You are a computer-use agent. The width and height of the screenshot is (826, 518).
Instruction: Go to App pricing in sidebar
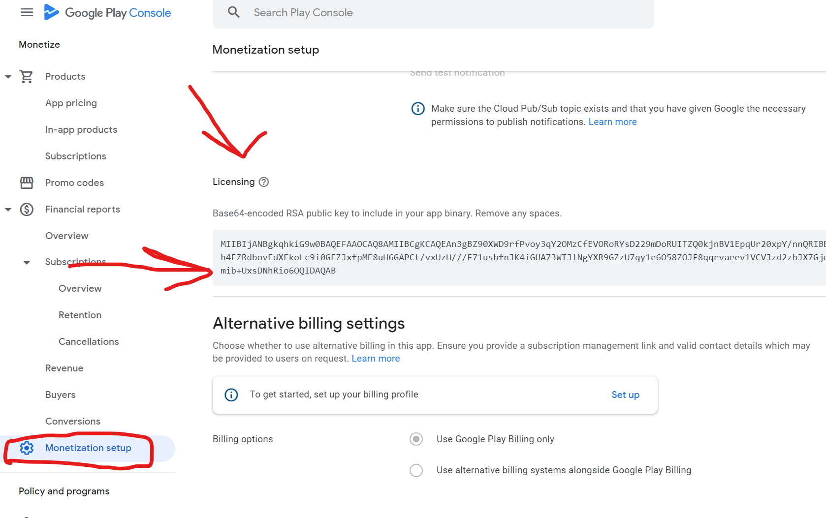point(71,103)
